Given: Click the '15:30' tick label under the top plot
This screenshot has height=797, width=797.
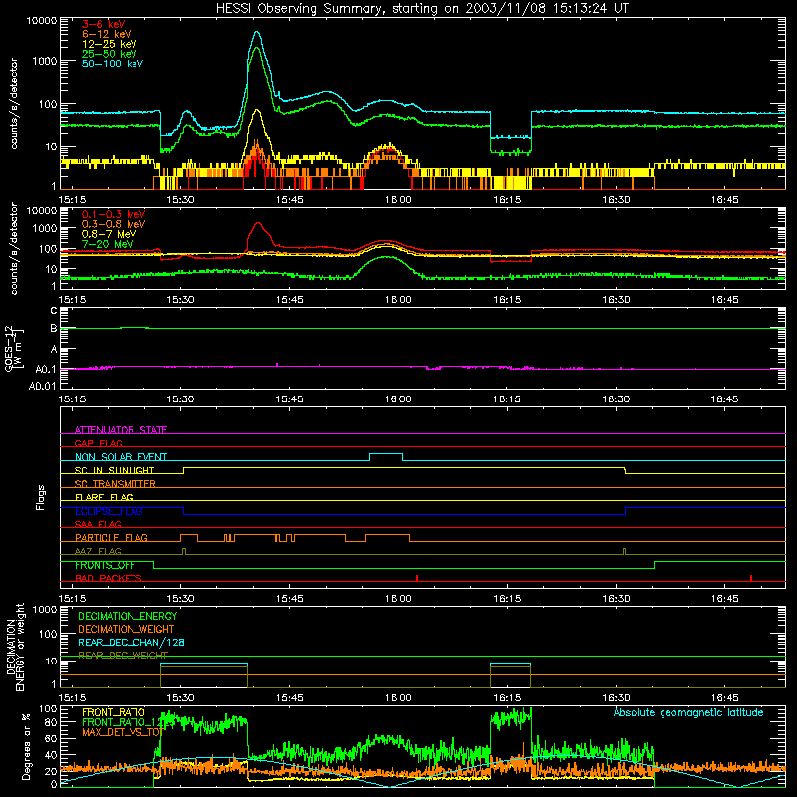Looking at the screenshot, I should pyautogui.click(x=181, y=200).
